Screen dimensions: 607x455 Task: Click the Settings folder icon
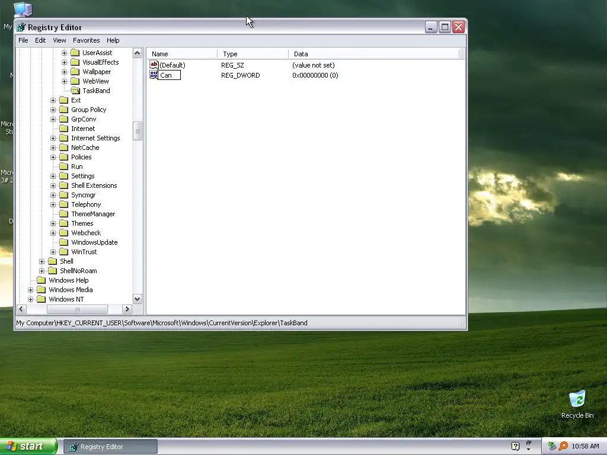pyautogui.click(x=64, y=176)
